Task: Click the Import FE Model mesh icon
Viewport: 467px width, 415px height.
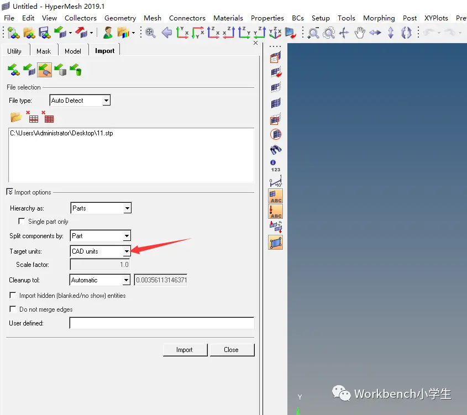Action: coord(29,70)
